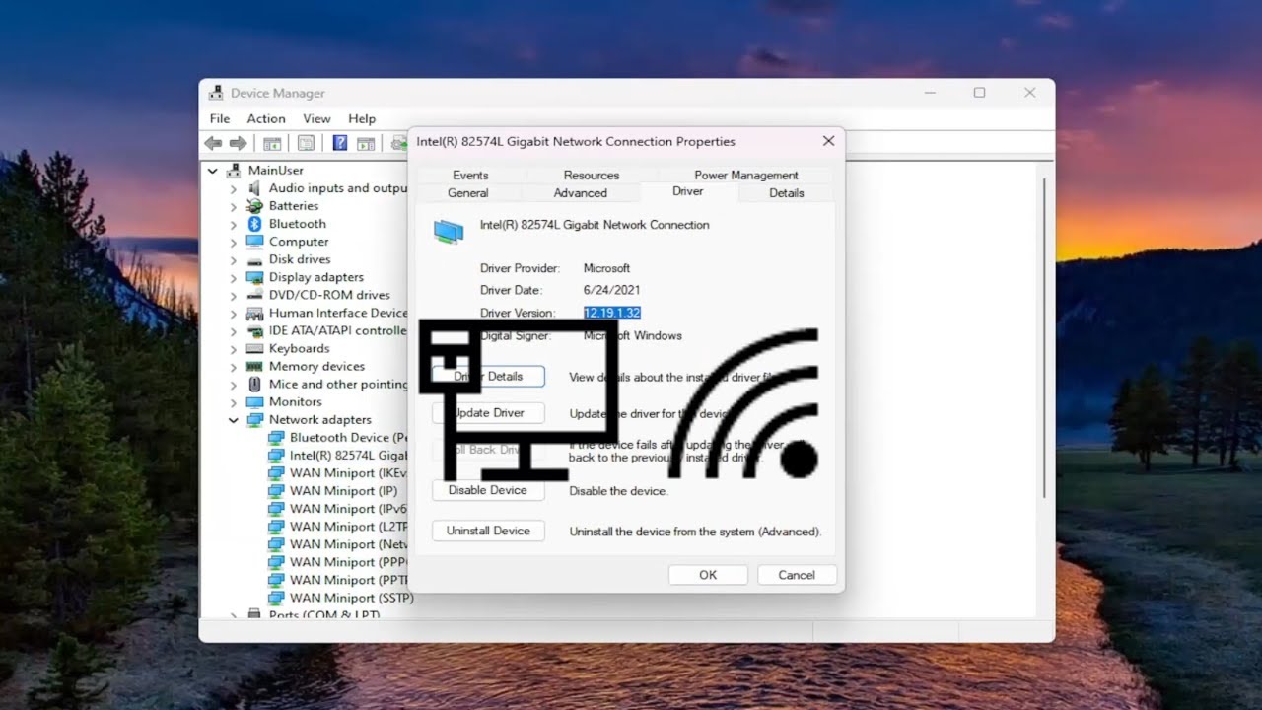The width and height of the screenshot is (1262, 710).
Task: Select the WAN Miniport (PPTP) row
Action: 338,580
